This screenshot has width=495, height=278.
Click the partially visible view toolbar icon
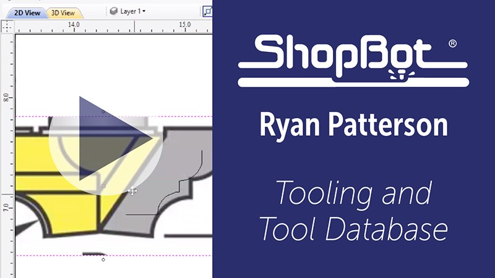click(207, 12)
